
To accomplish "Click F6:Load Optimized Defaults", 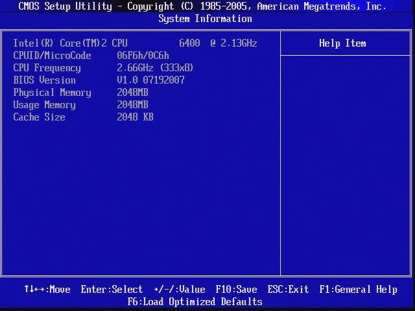I will [x=195, y=302].
